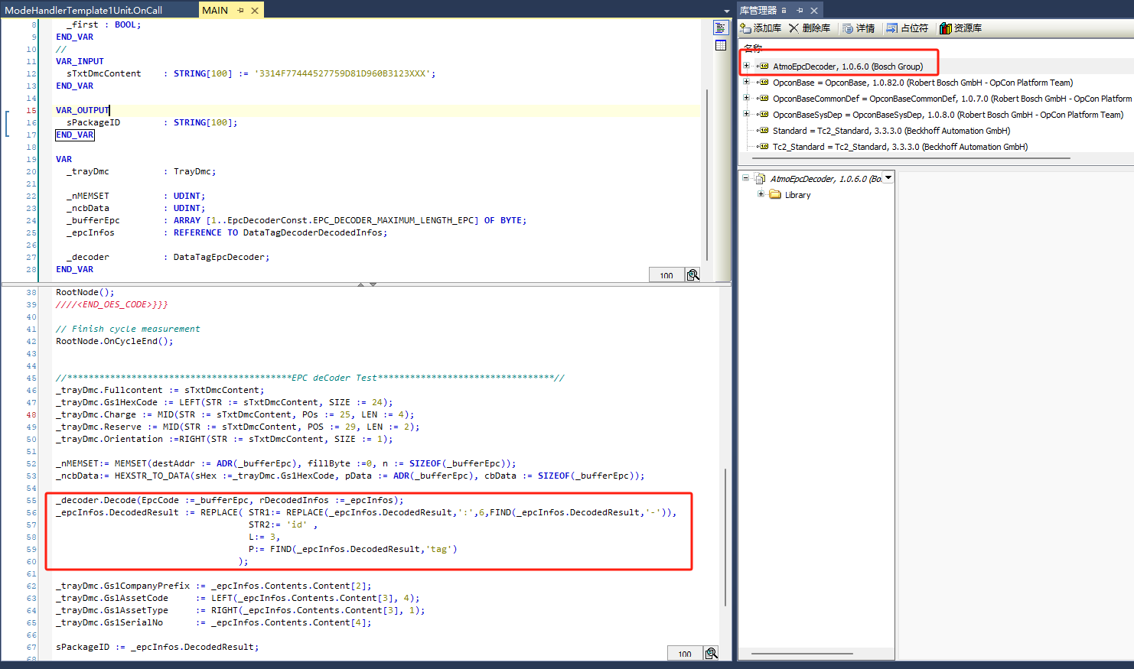Screen dimensions: 1134x669
Task: Click the declaration pane vertical scrollbar
Action: tap(707, 176)
